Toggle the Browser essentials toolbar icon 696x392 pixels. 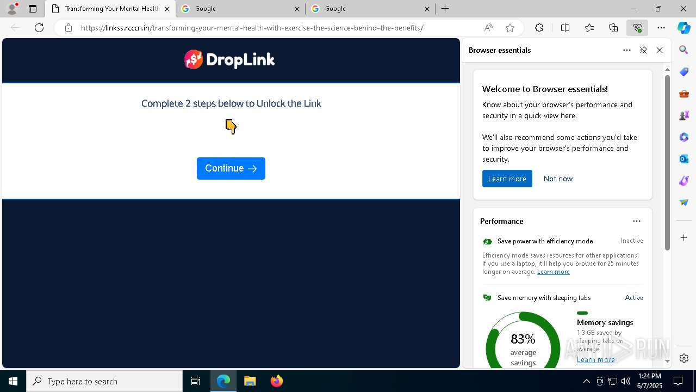coord(637,28)
